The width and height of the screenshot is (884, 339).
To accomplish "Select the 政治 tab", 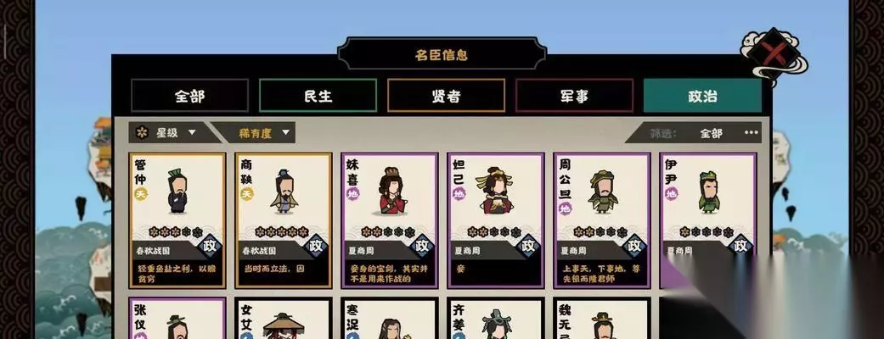I will point(702,96).
